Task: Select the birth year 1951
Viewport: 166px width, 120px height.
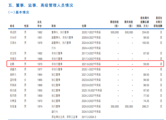Action: (40, 38)
